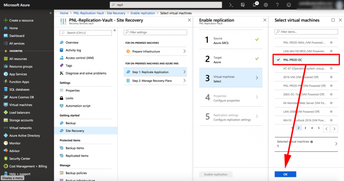Open step 1 Source Azure-SRCS

231,40
